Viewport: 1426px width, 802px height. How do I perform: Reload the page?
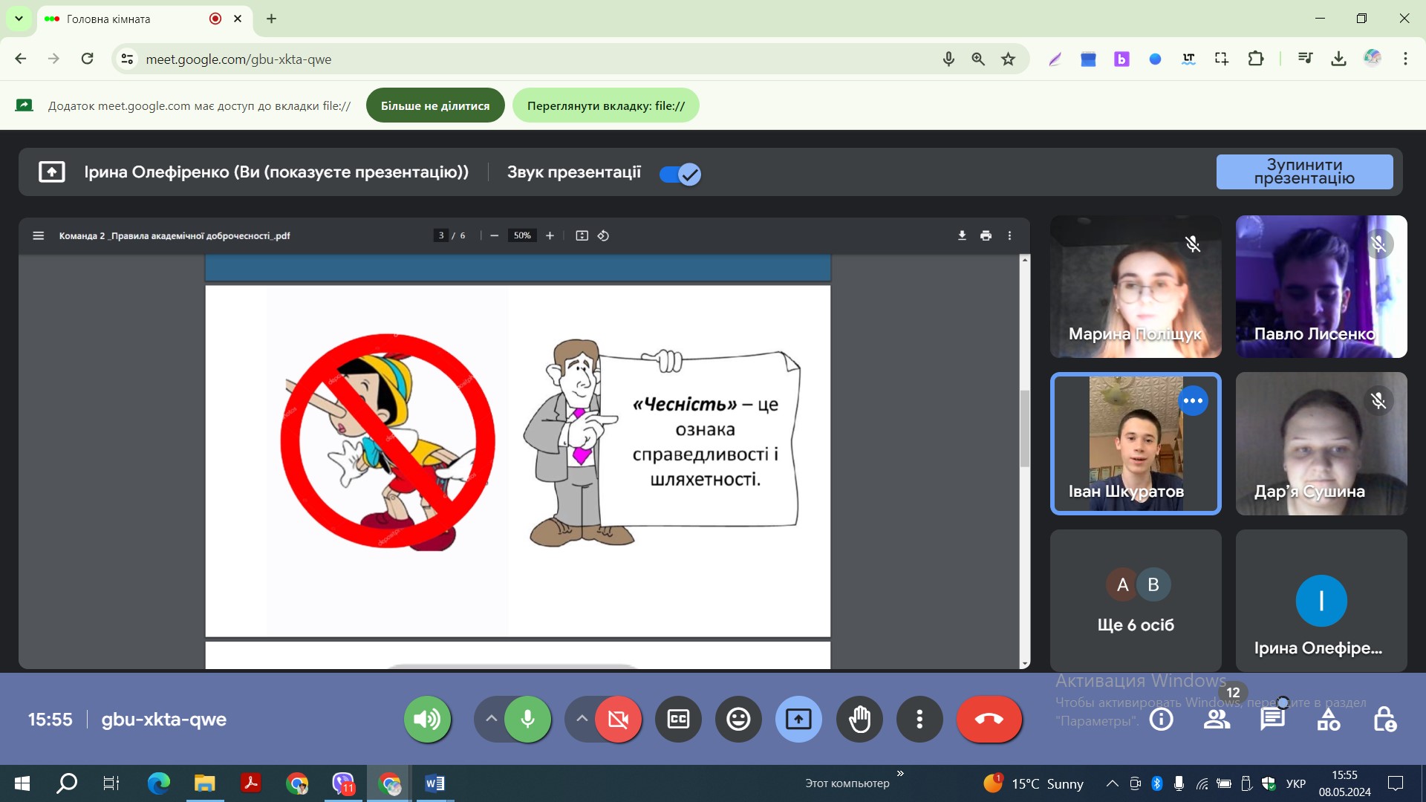click(x=87, y=59)
